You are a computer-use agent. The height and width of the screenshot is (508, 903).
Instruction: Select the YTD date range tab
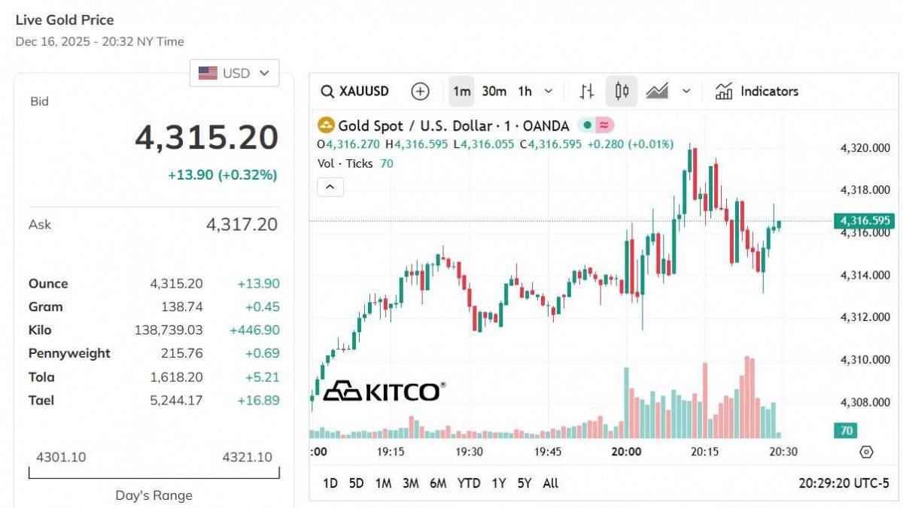[x=469, y=483]
